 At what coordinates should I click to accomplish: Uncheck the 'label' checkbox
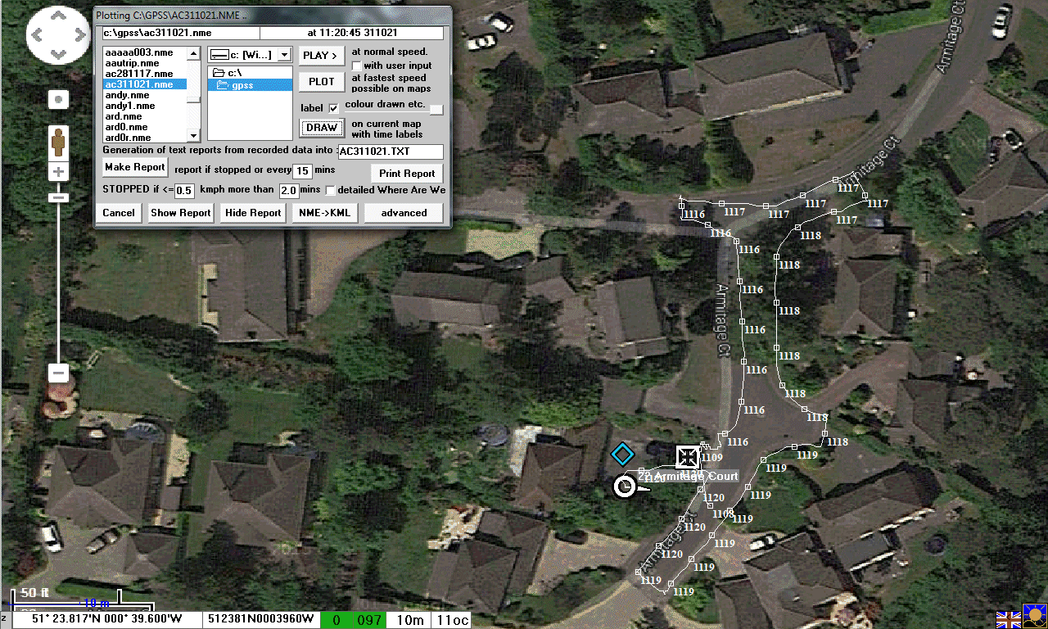tap(333, 108)
